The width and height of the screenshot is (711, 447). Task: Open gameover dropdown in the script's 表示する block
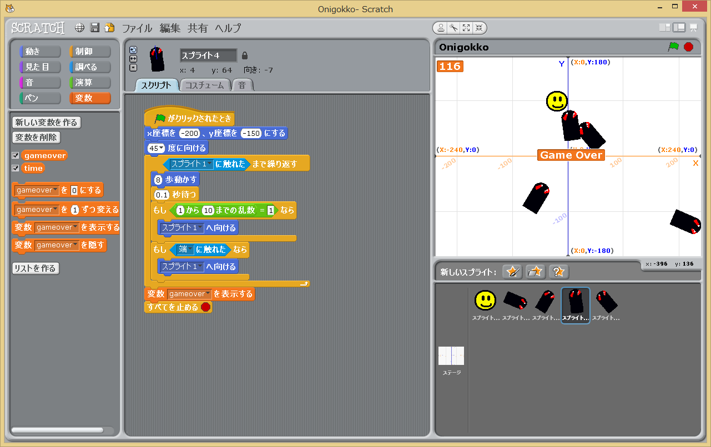tap(189, 294)
